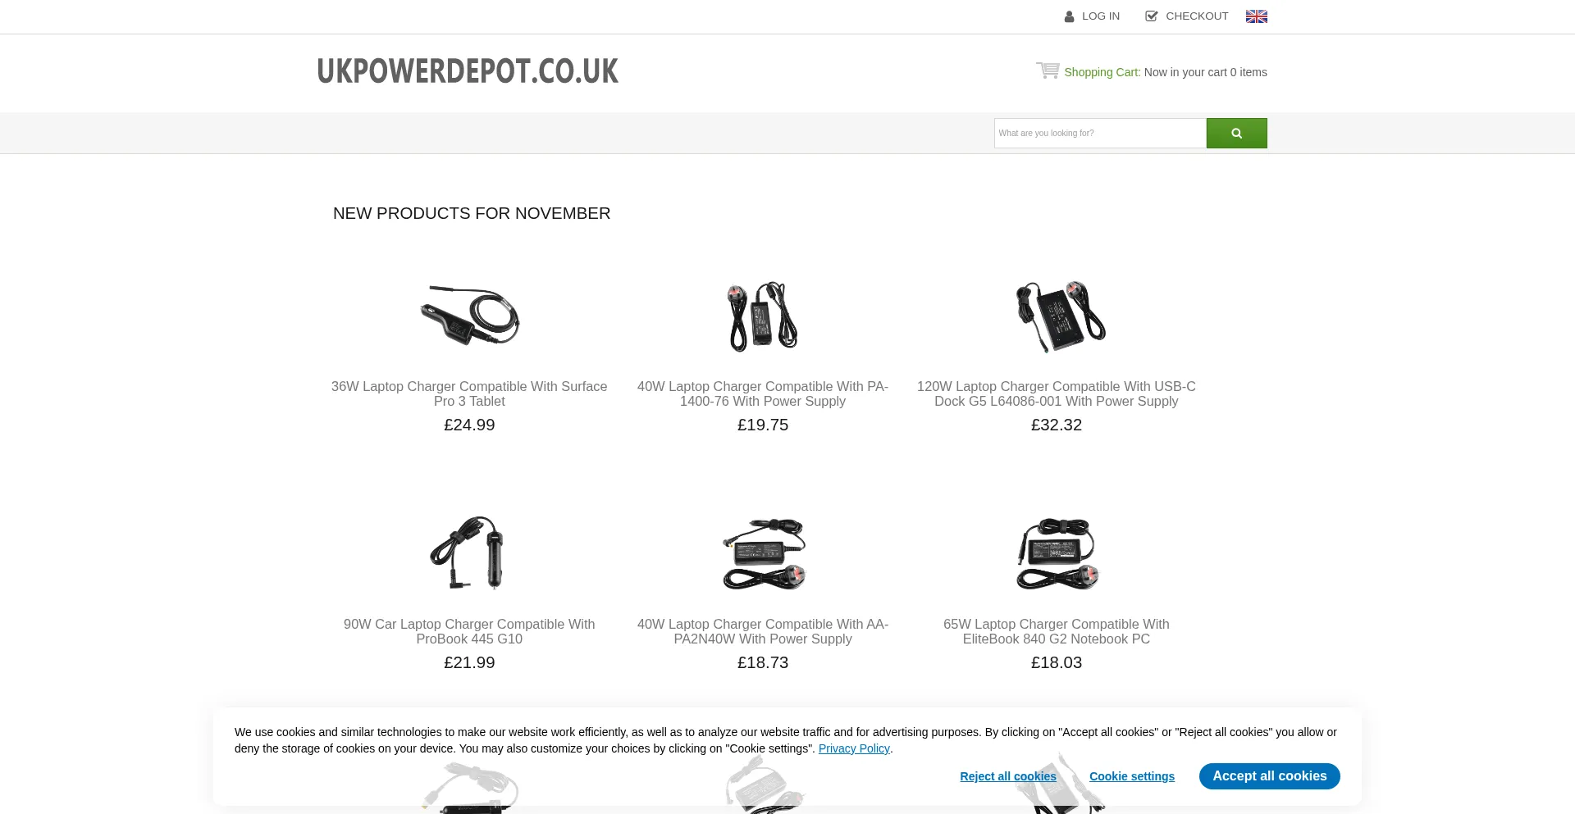Click the Log In user icon
This screenshot has width=1575, height=814.
(1069, 16)
